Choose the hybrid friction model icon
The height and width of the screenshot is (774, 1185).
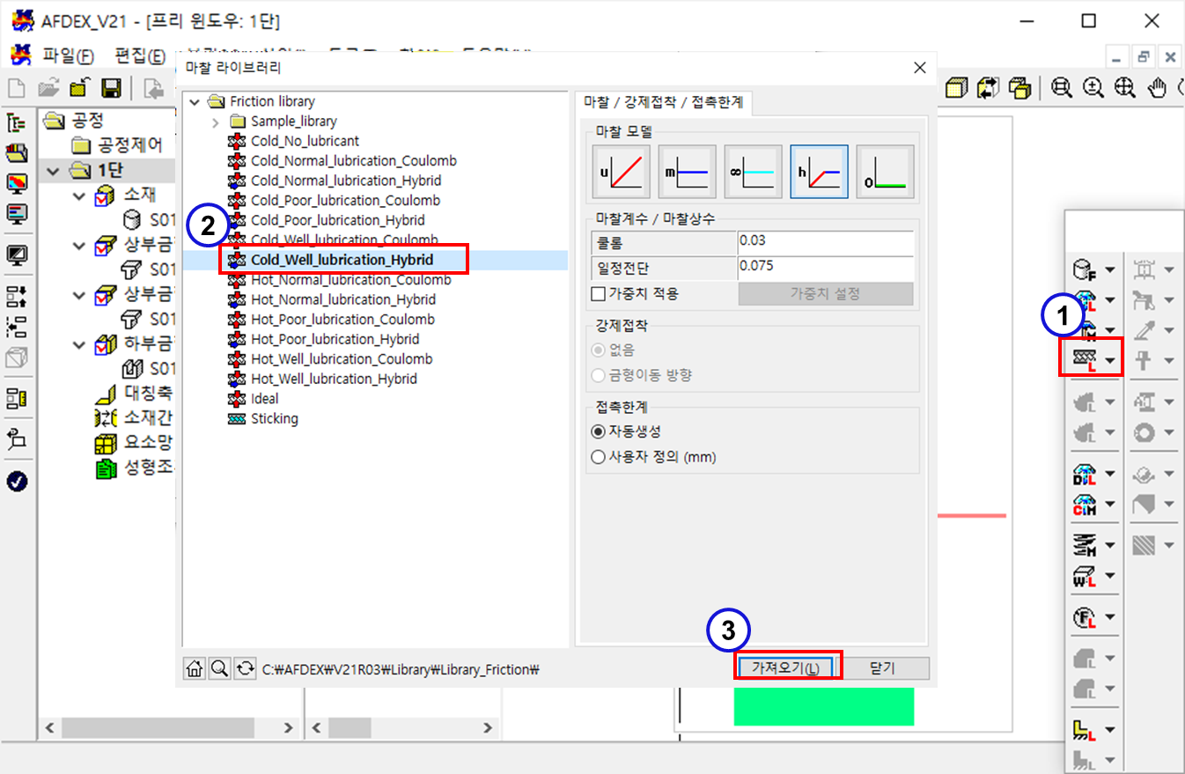819,172
